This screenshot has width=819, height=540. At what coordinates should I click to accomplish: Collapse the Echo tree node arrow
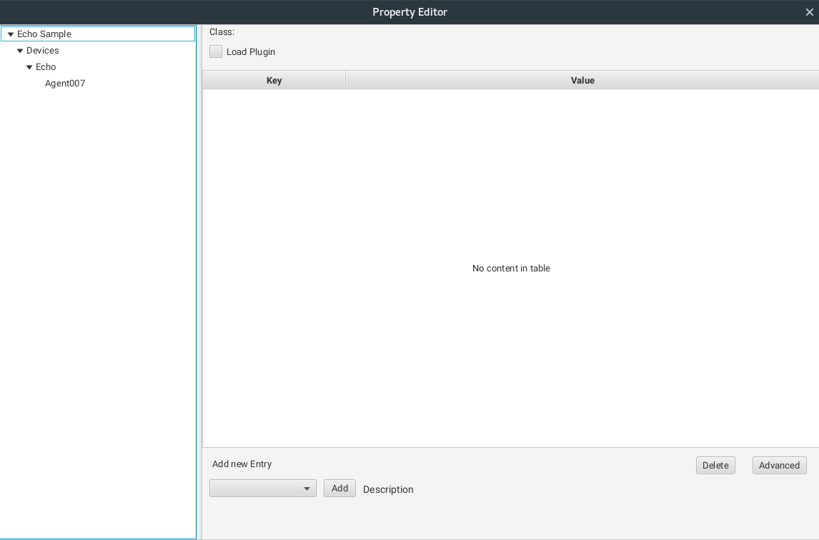tap(29, 67)
